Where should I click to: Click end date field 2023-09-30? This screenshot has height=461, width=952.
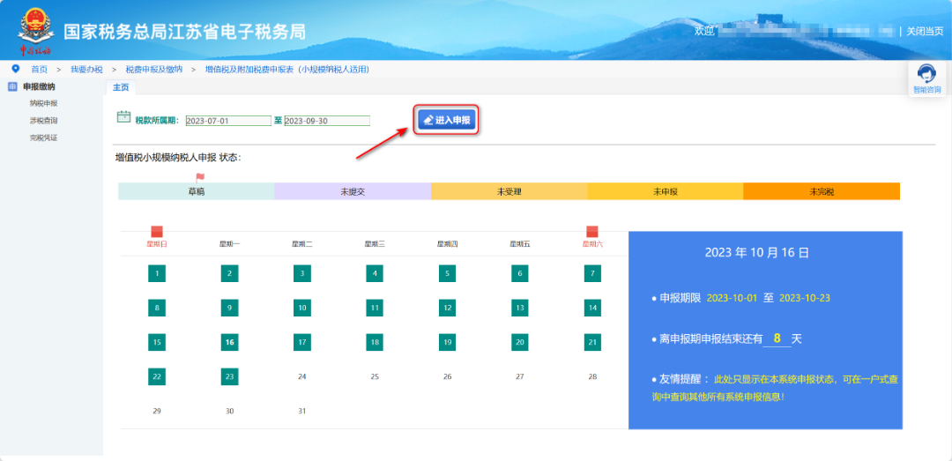[x=327, y=121]
